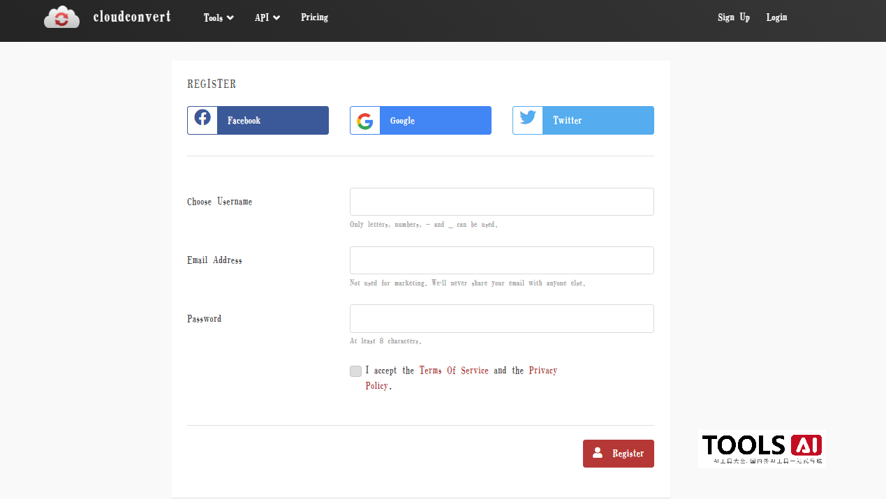Click the user icon on Register button
886x499 pixels.
pos(598,453)
